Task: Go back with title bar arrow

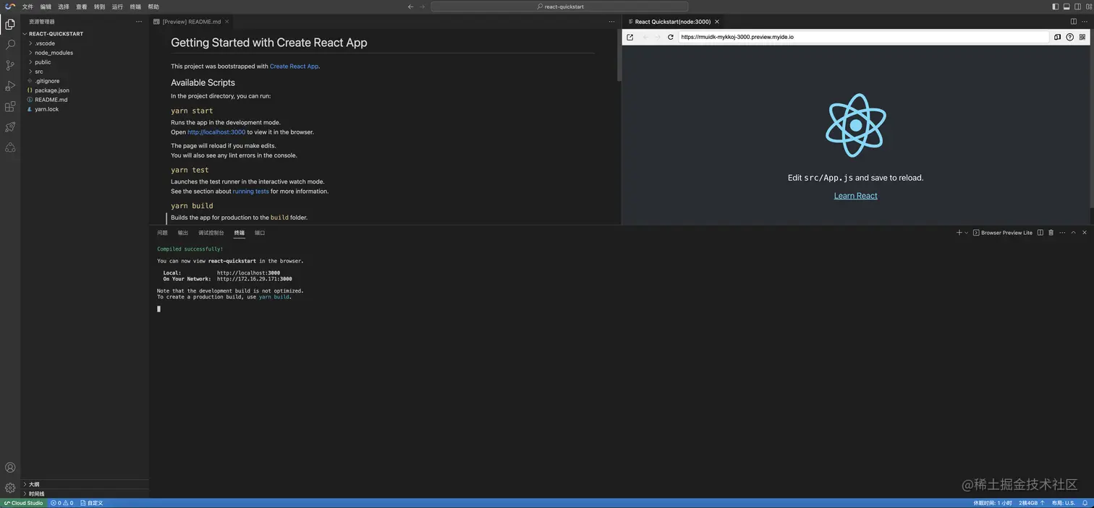Action: 411,7
